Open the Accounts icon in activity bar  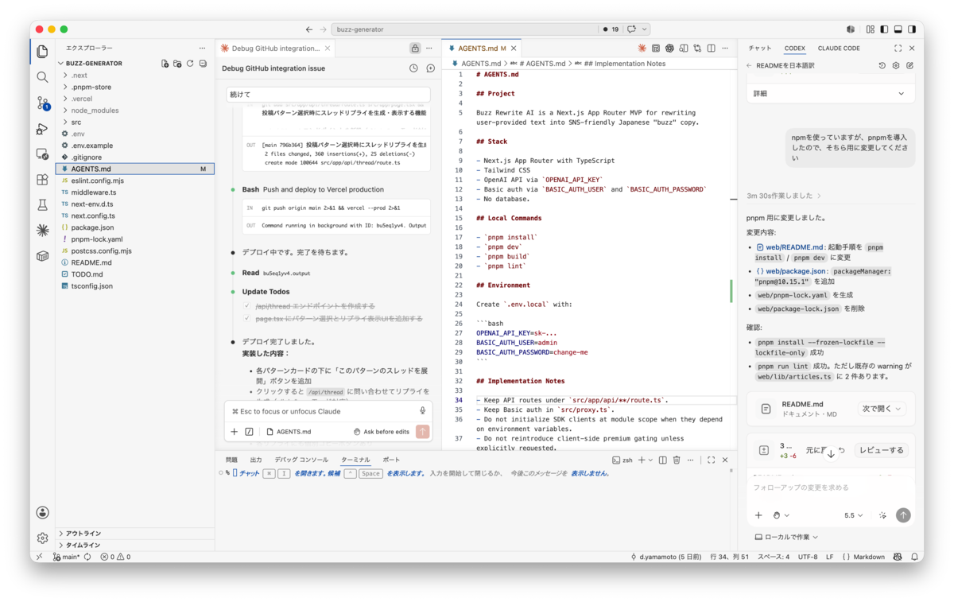43,513
